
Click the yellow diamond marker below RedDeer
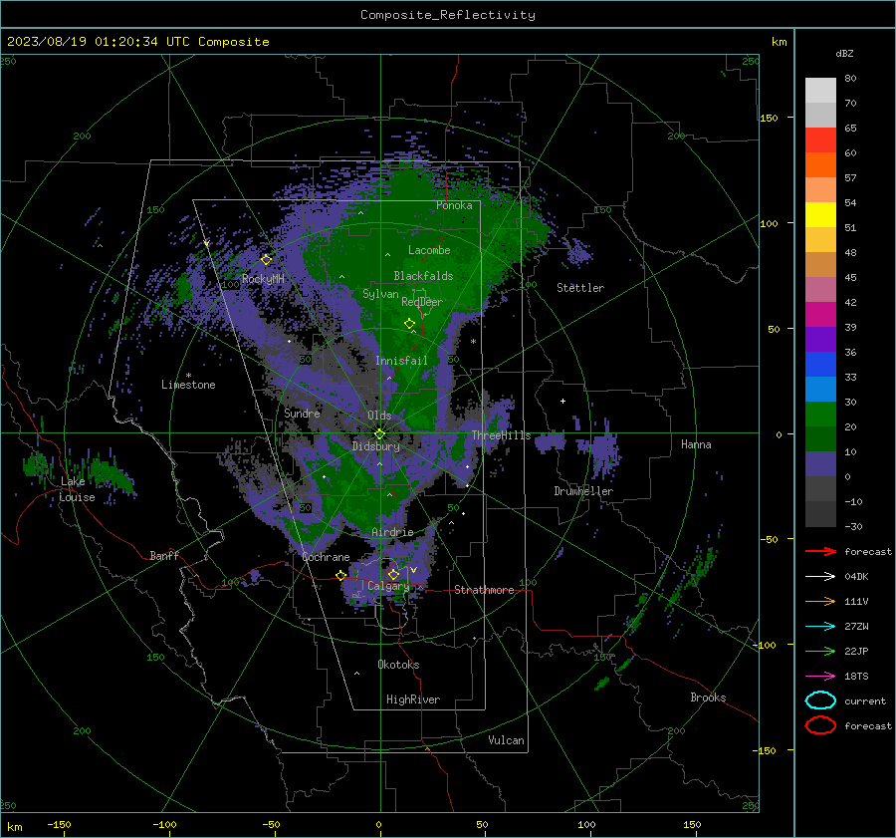[x=409, y=324]
